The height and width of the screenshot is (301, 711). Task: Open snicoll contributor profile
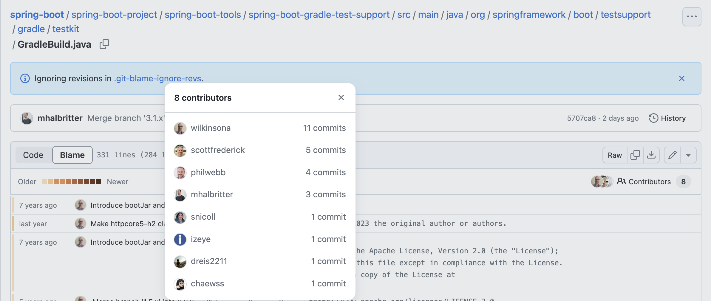point(203,217)
